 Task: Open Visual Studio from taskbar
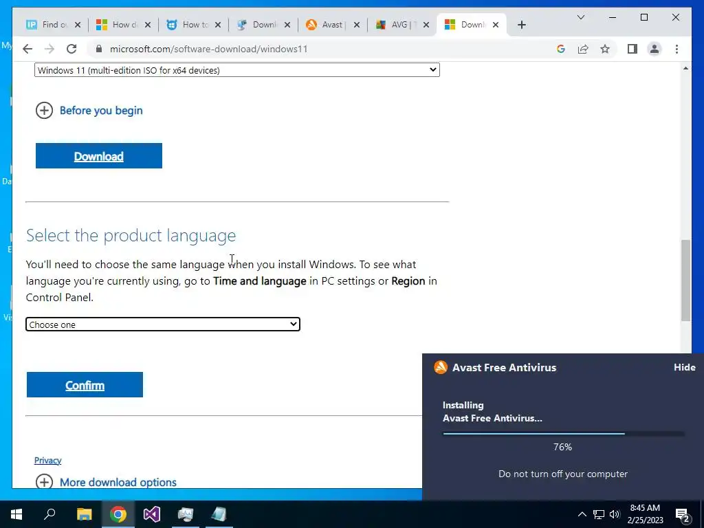(152, 514)
